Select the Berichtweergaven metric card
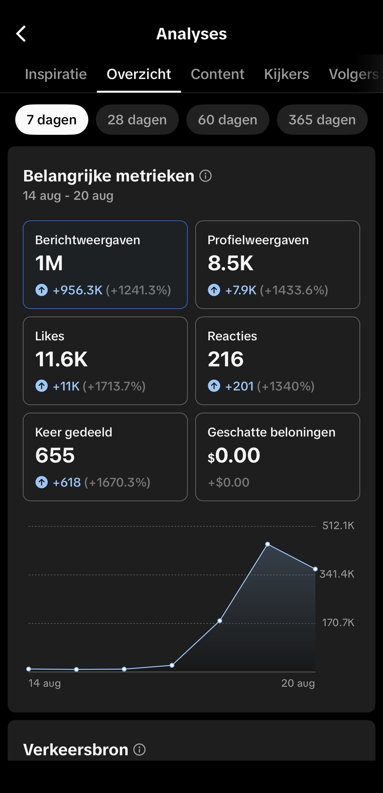 pyautogui.click(x=105, y=265)
